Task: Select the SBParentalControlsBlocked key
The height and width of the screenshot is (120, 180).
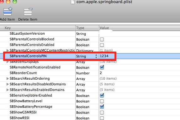Action: point(32,39)
